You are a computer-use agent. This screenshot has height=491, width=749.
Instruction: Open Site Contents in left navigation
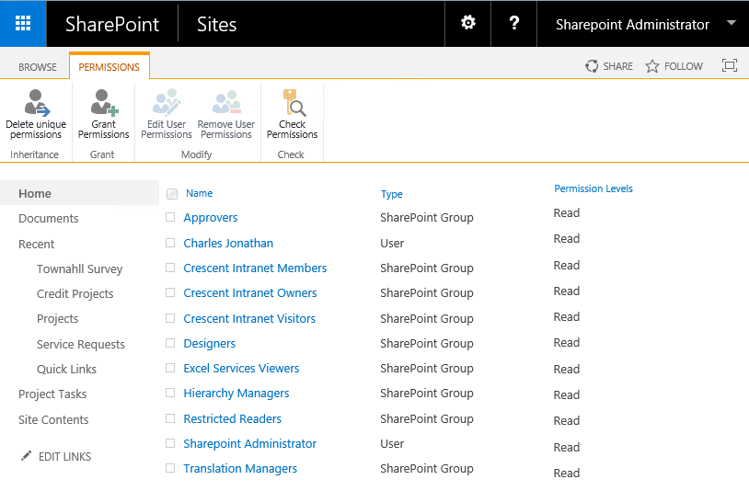point(53,420)
